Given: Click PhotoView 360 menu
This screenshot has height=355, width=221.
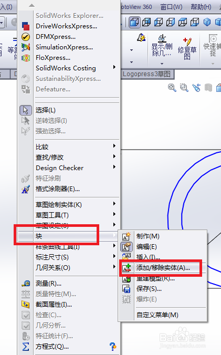Looking at the screenshot, I should [x=136, y=7].
